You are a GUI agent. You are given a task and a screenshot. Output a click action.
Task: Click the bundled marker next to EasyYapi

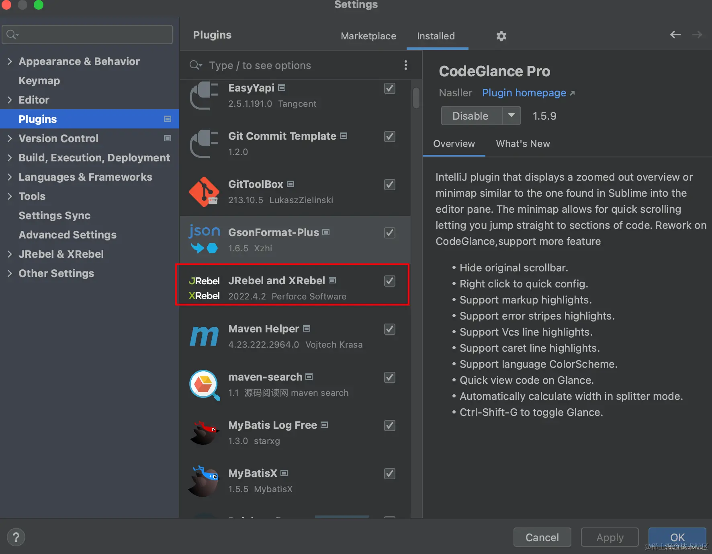coord(282,88)
